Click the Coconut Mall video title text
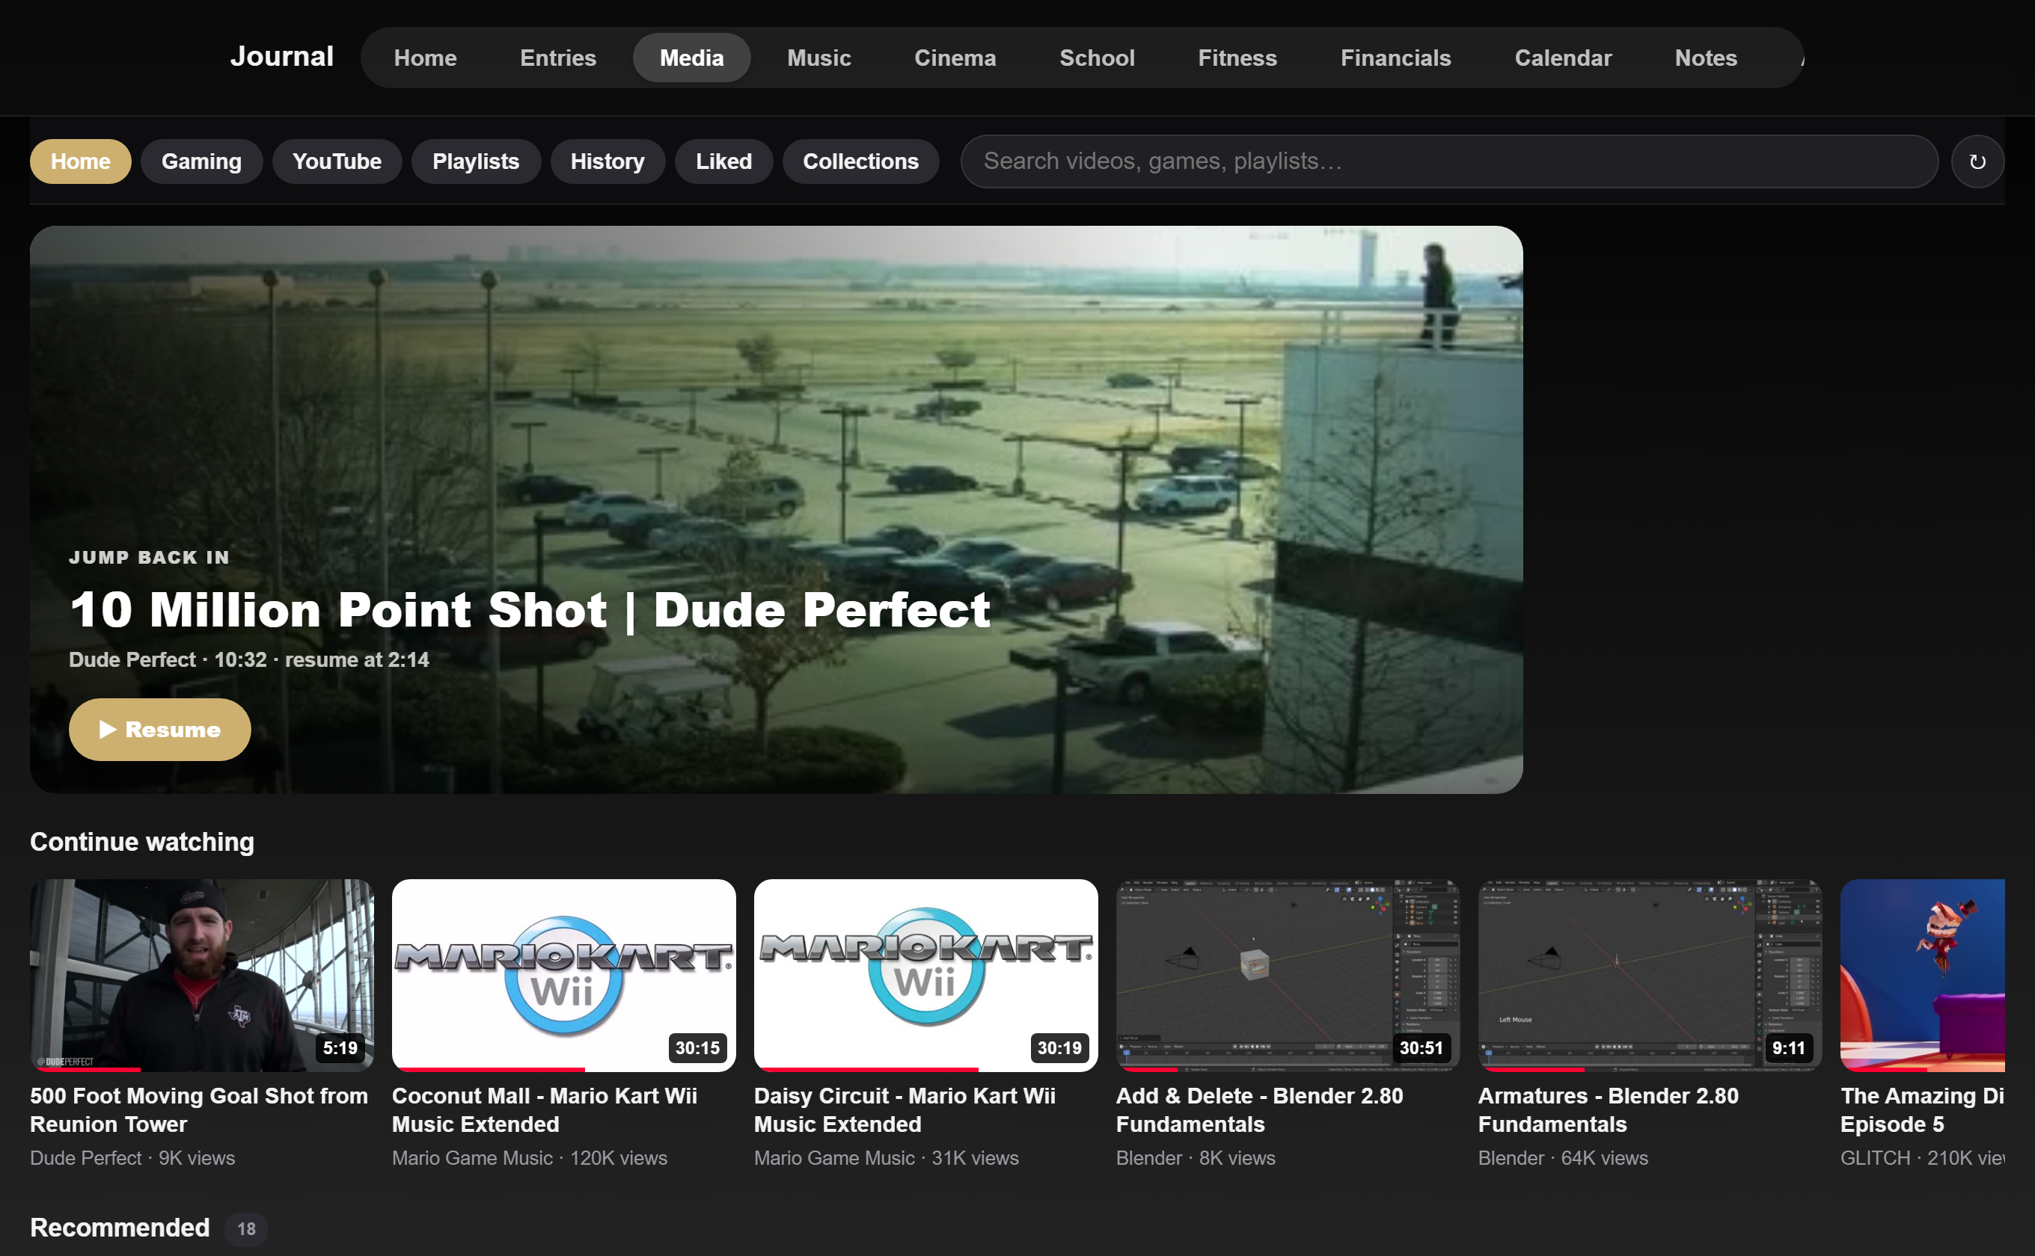The image size is (2035, 1256). pos(545,1109)
